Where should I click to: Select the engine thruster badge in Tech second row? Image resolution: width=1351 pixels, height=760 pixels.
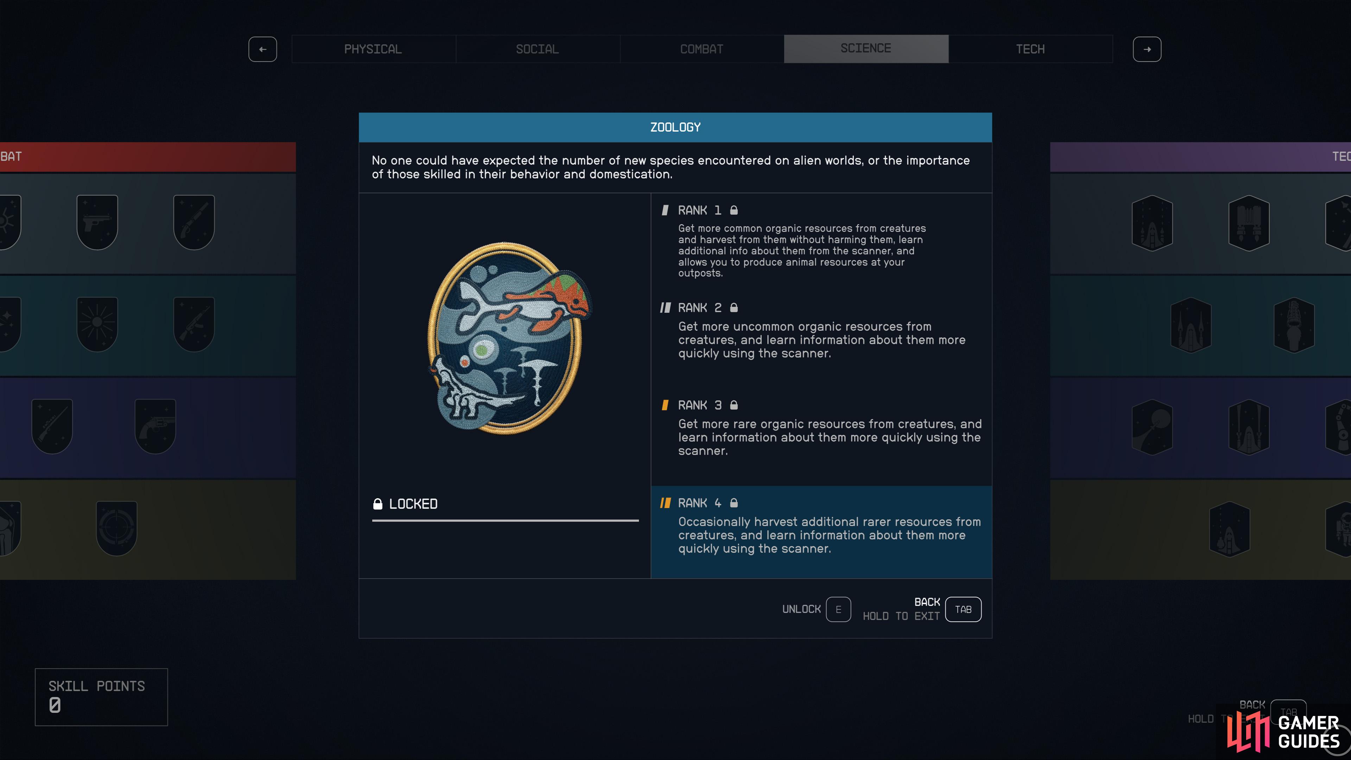point(1294,325)
